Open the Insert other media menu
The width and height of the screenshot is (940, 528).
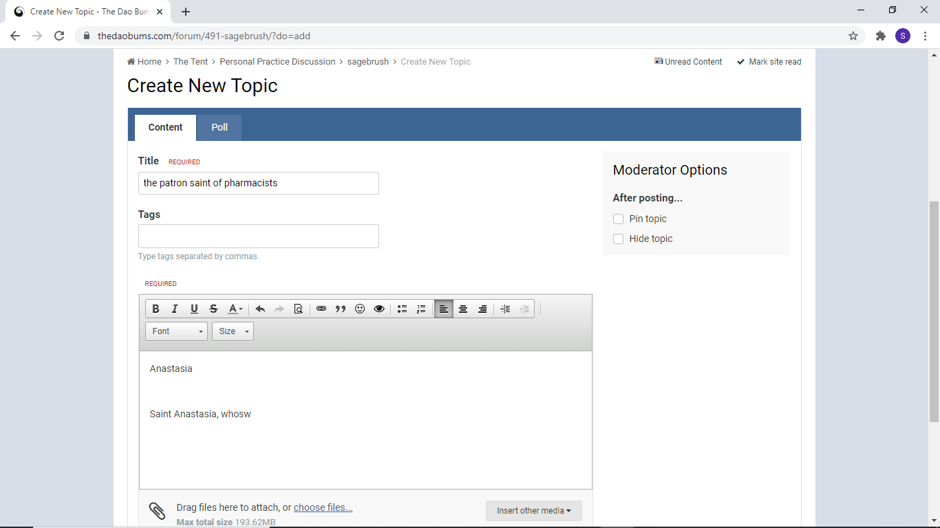click(534, 511)
